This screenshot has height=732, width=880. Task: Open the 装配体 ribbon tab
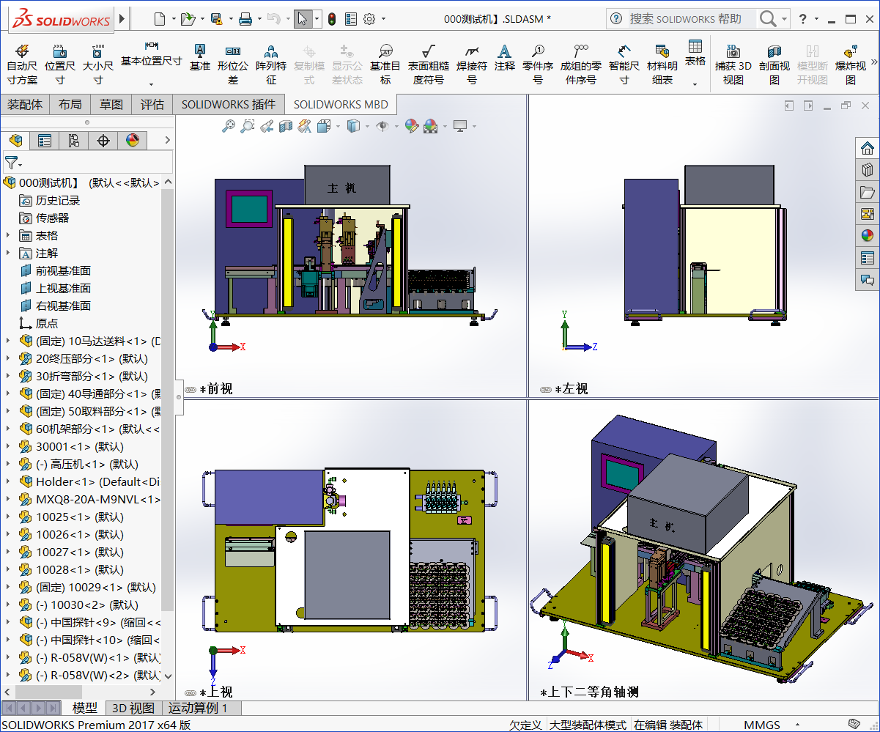tap(25, 104)
